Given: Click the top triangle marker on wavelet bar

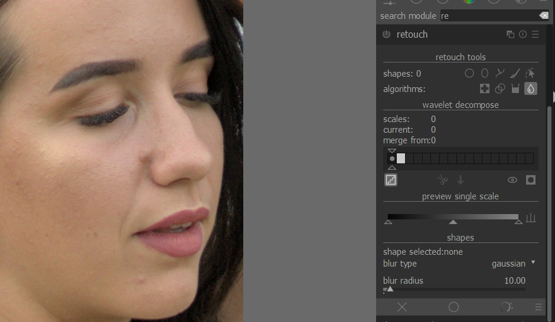Looking at the screenshot, I should pyautogui.click(x=392, y=150).
